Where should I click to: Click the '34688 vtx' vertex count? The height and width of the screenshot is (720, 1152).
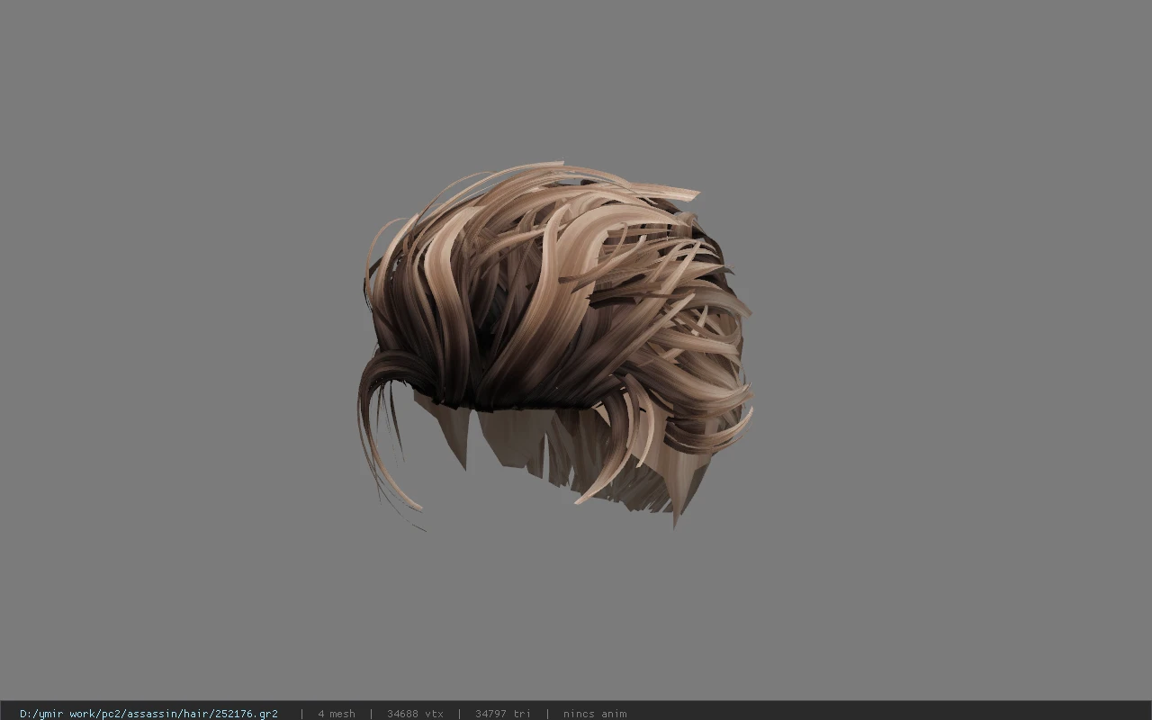click(415, 714)
